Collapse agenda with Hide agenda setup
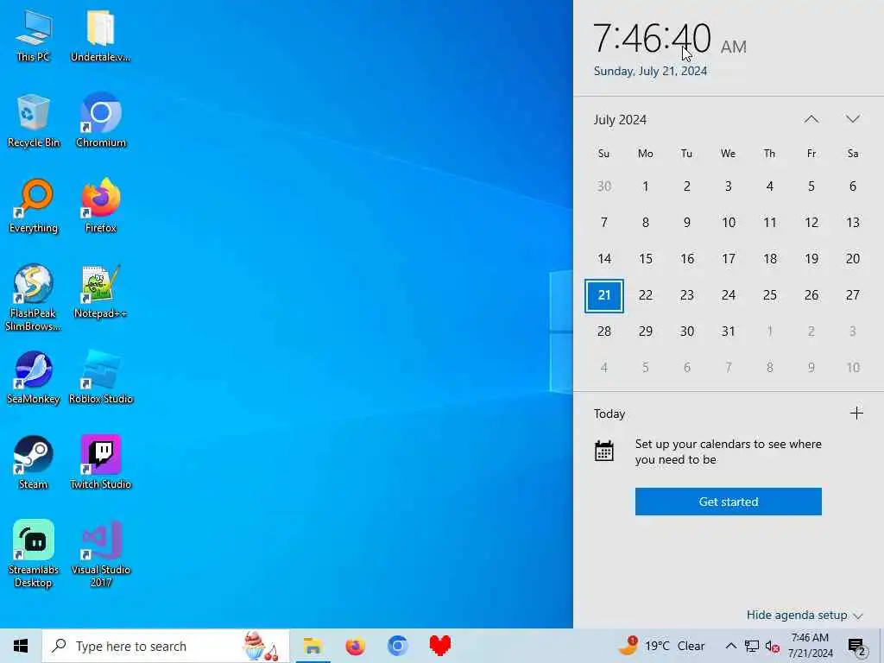This screenshot has height=663, width=884. click(805, 615)
